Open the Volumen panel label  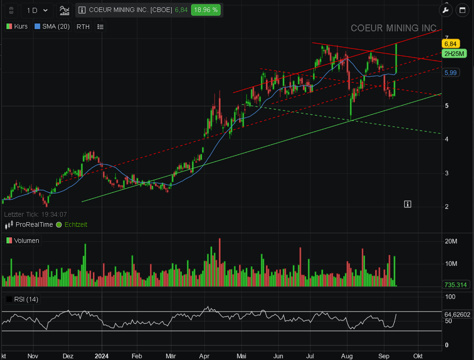pyautogui.click(x=27, y=241)
